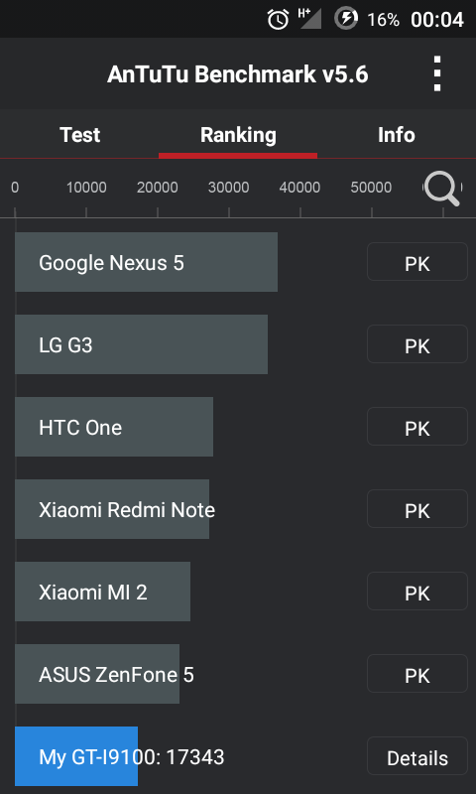Select the Ranking tab
The image size is (476, 794).
pyautogui.click(x=238, y=135)
